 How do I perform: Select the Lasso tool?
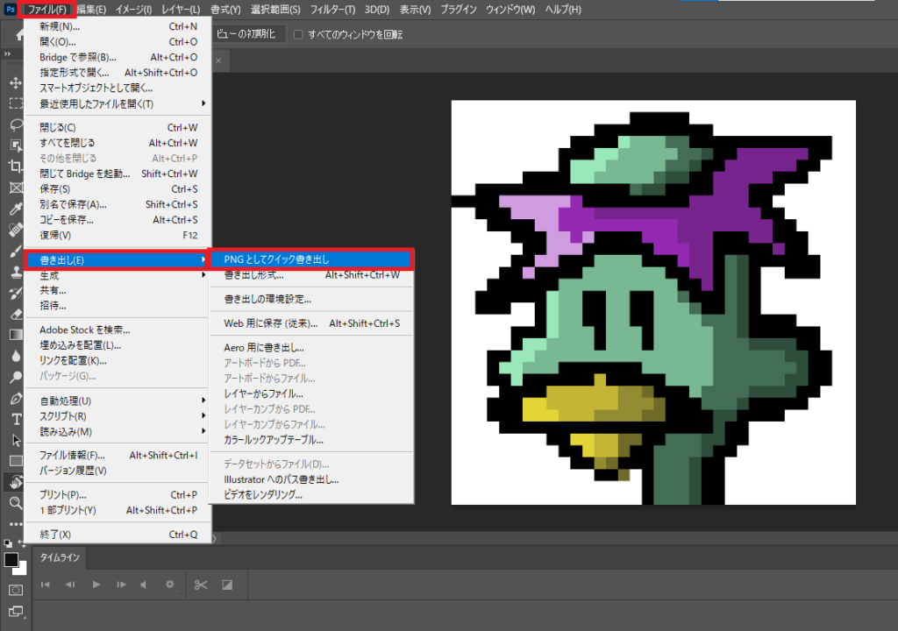(x=16, y=124)
